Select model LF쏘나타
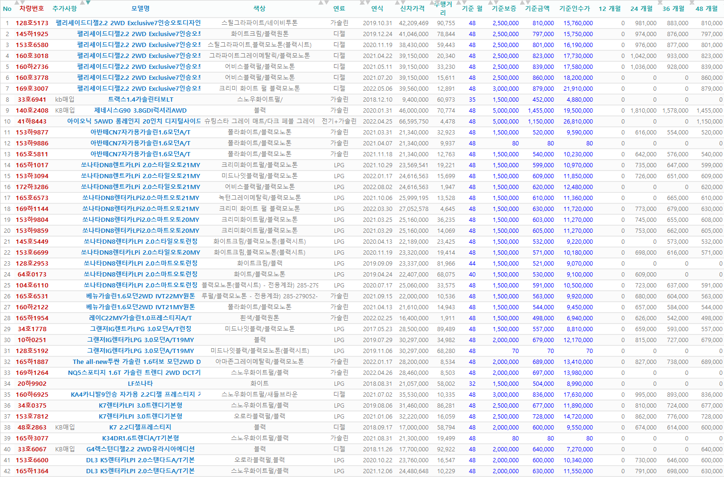This screenshot has height=477, width=724. [x=141, y=383]
